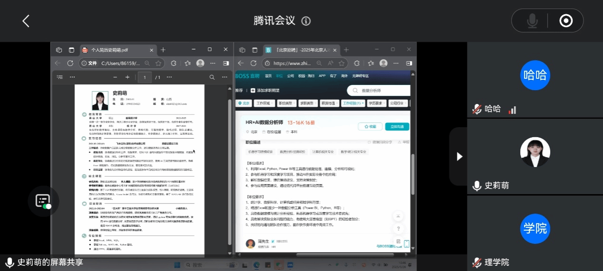The height and width of the screenshot is (271, 603).
Task: Expand the 学历要求 filter dropdown
Action: [x=376, y=103]
